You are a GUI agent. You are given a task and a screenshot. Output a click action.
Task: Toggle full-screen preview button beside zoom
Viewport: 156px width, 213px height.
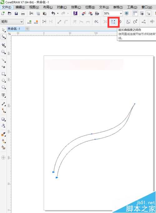point(126,13)
